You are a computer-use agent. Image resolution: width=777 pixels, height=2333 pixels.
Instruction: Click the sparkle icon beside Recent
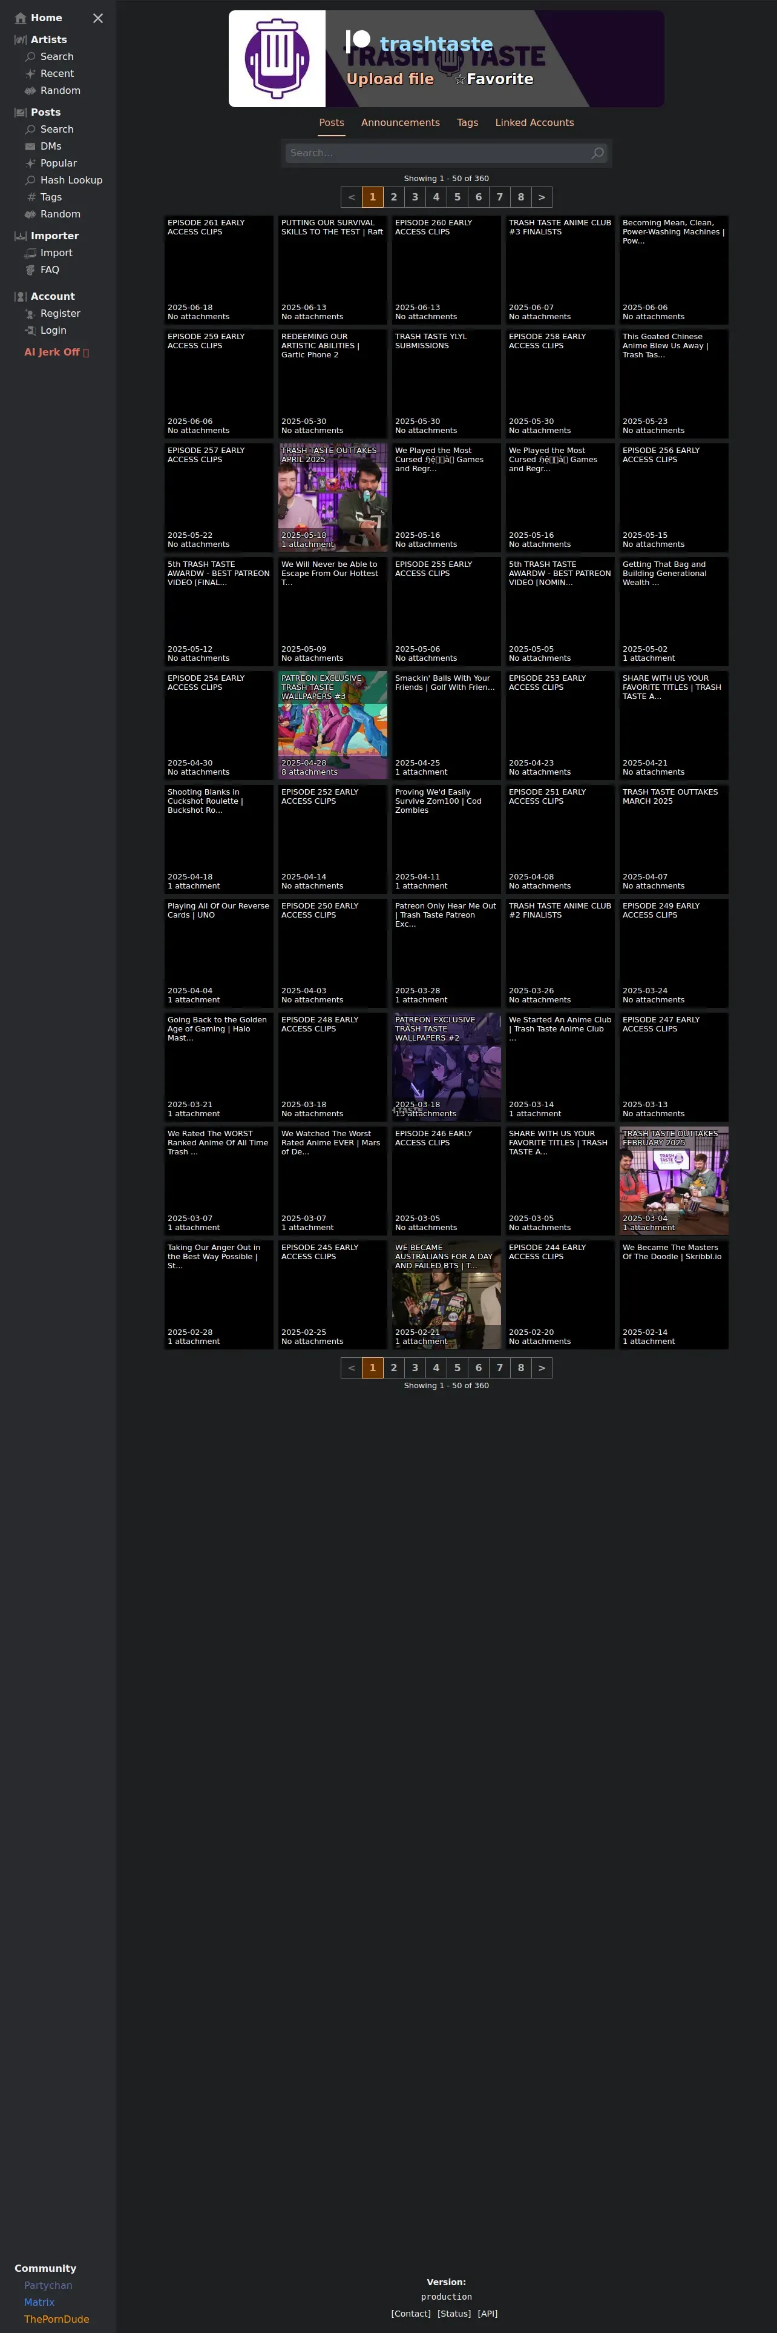tap(30, 74)
